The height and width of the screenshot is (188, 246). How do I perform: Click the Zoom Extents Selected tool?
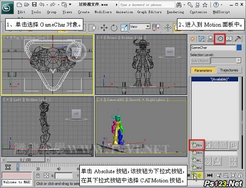point(233,175)
